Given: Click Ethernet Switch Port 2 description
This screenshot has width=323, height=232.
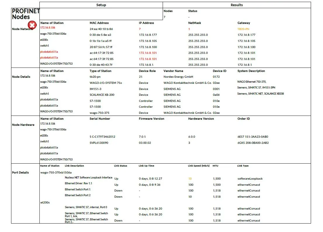Looking at the screenshot, I should [x=78, y=195].
